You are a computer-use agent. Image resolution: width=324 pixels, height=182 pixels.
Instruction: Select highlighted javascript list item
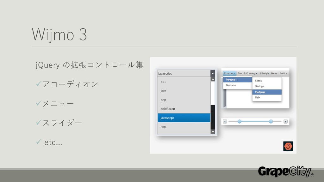[x=184, y=118]
